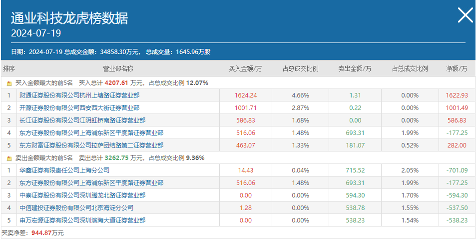Select the net amount -701.09
This screenshot has height=241, width=476.
(x=457, y=170)
